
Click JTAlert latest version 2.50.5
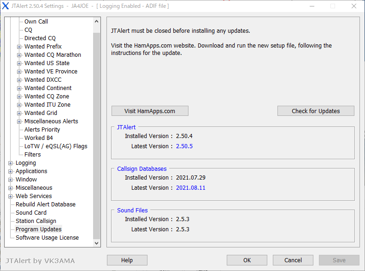pyautogui.click(x=184, y=146)
